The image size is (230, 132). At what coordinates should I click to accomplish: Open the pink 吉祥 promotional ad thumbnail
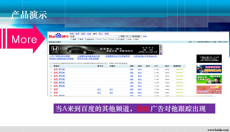coord(209,89)
